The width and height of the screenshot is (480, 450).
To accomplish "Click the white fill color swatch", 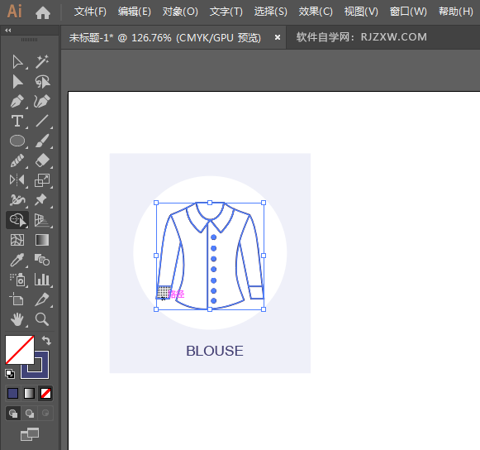I will click(19, 349).
